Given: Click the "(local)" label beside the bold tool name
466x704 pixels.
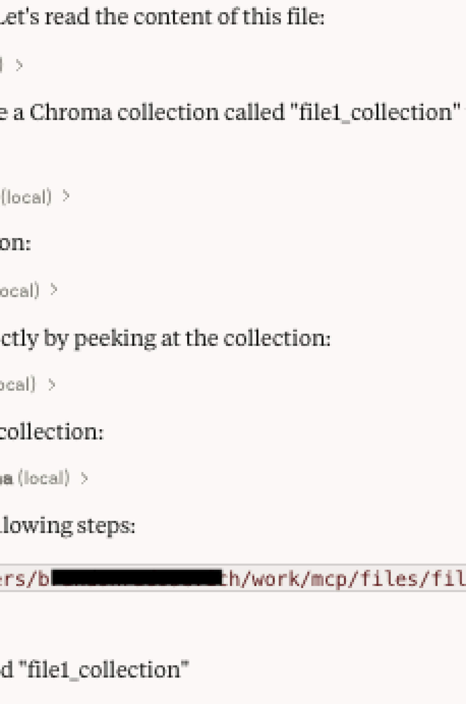Looking at the screenshot, I should click(x=44, y=478).
